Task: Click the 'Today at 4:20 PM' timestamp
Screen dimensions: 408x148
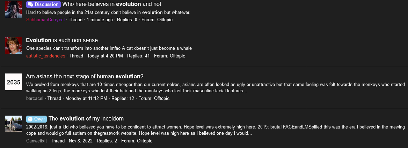Action: click(x=105, y=56)
